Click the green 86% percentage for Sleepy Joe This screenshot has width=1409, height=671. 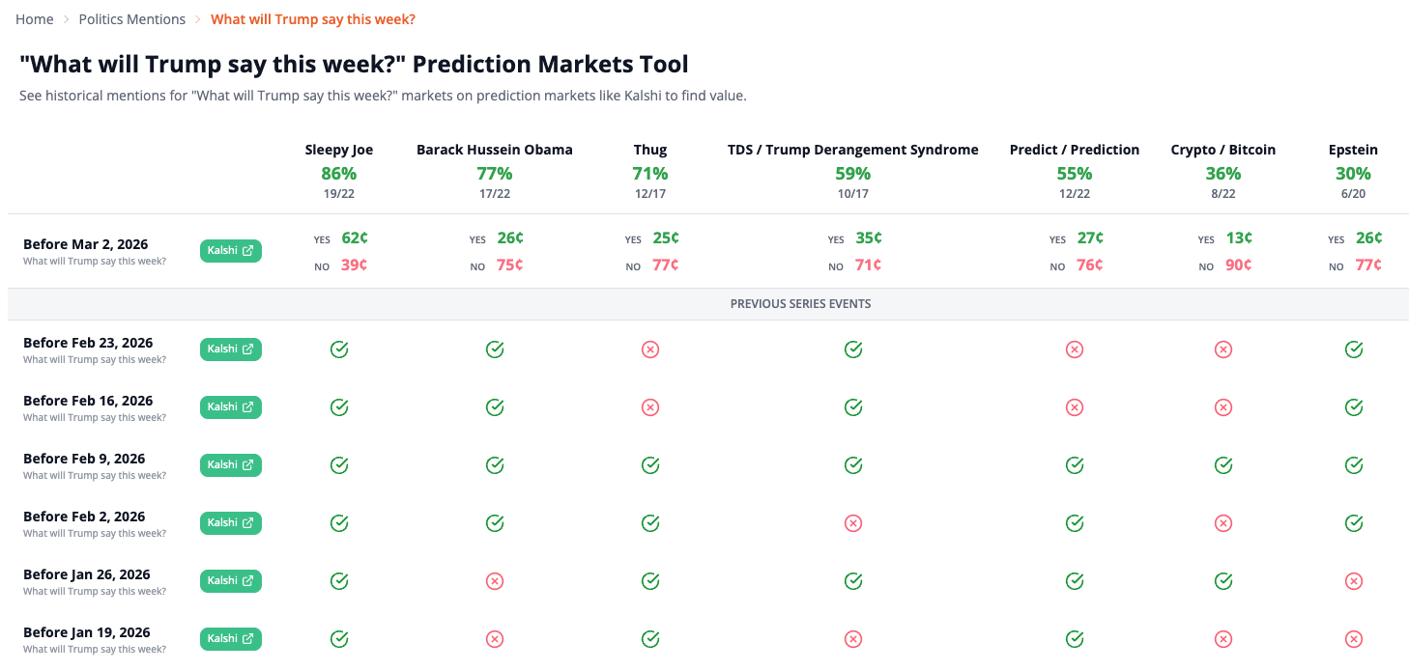coord(339,173)
